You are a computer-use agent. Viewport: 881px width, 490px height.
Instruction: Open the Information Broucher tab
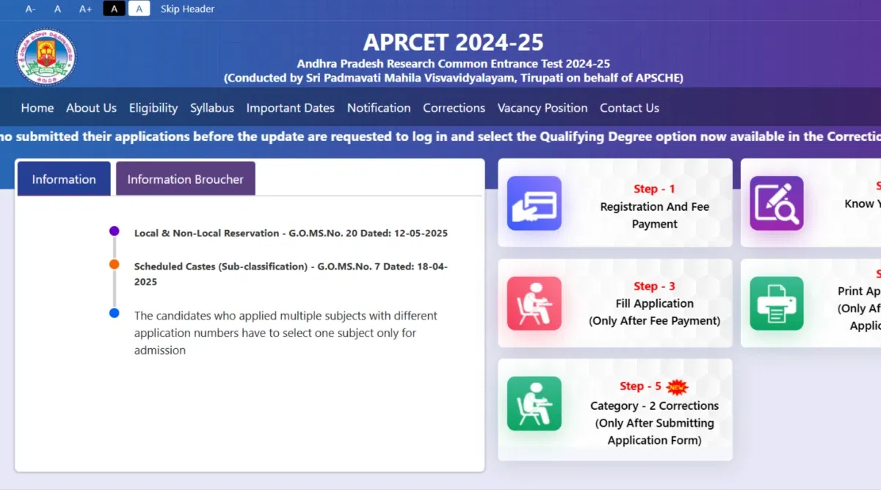click(x=185, y=179)
